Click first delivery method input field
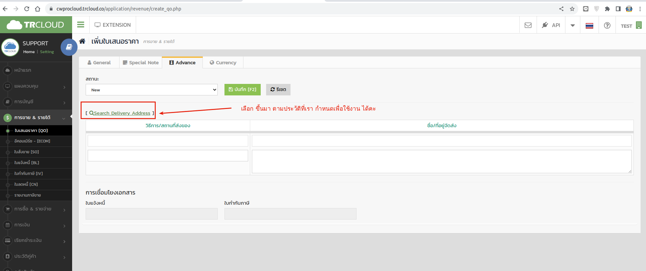The image size is (646, 271). tap(168, 141)
